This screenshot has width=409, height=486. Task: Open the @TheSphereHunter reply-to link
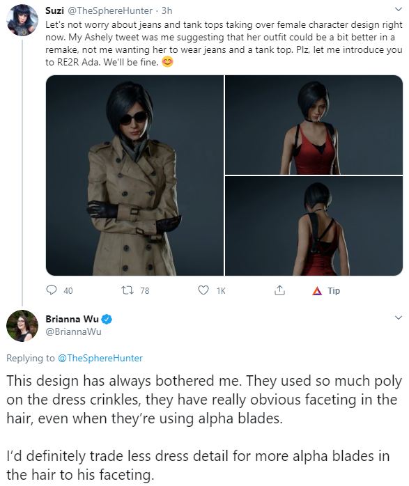[x=100, y=358]
